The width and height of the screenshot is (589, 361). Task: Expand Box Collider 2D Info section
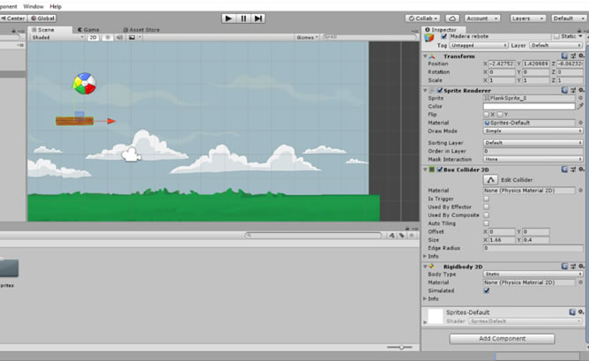tap(425, 256)
